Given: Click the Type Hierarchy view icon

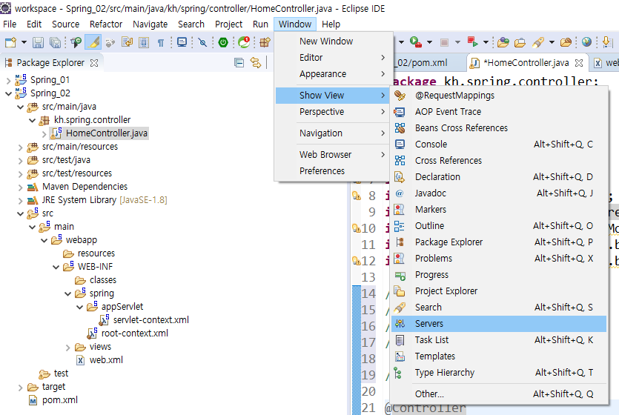Looking at the screenshot, I should pos(398,373).
